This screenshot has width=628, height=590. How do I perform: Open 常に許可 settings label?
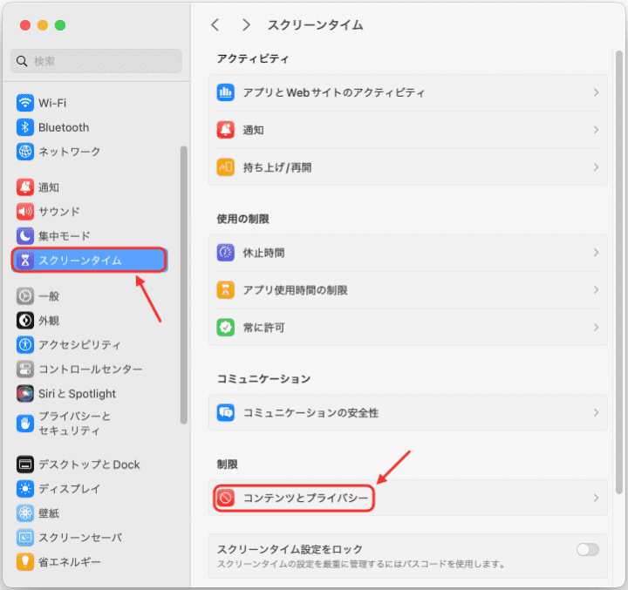tap(263, 328)
